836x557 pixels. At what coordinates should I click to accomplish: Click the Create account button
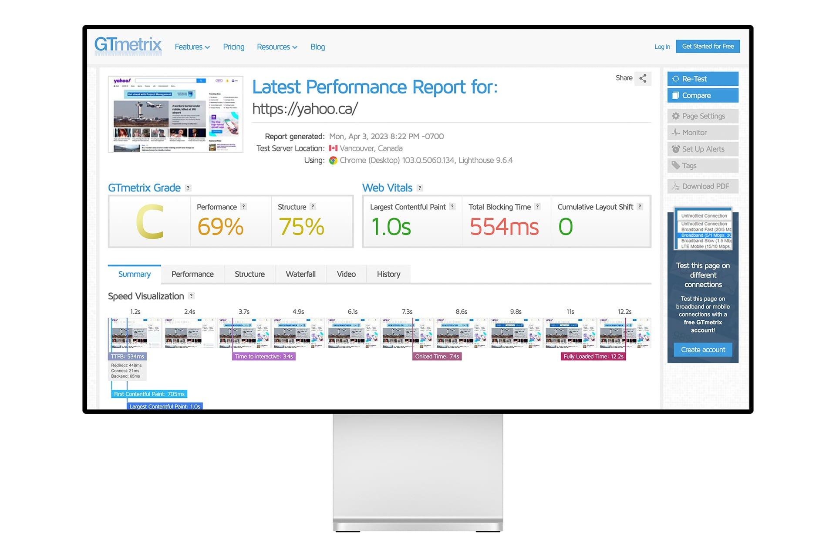point(703,349)
